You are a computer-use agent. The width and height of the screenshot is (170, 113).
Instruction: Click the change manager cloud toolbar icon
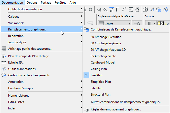click(158, 9)
